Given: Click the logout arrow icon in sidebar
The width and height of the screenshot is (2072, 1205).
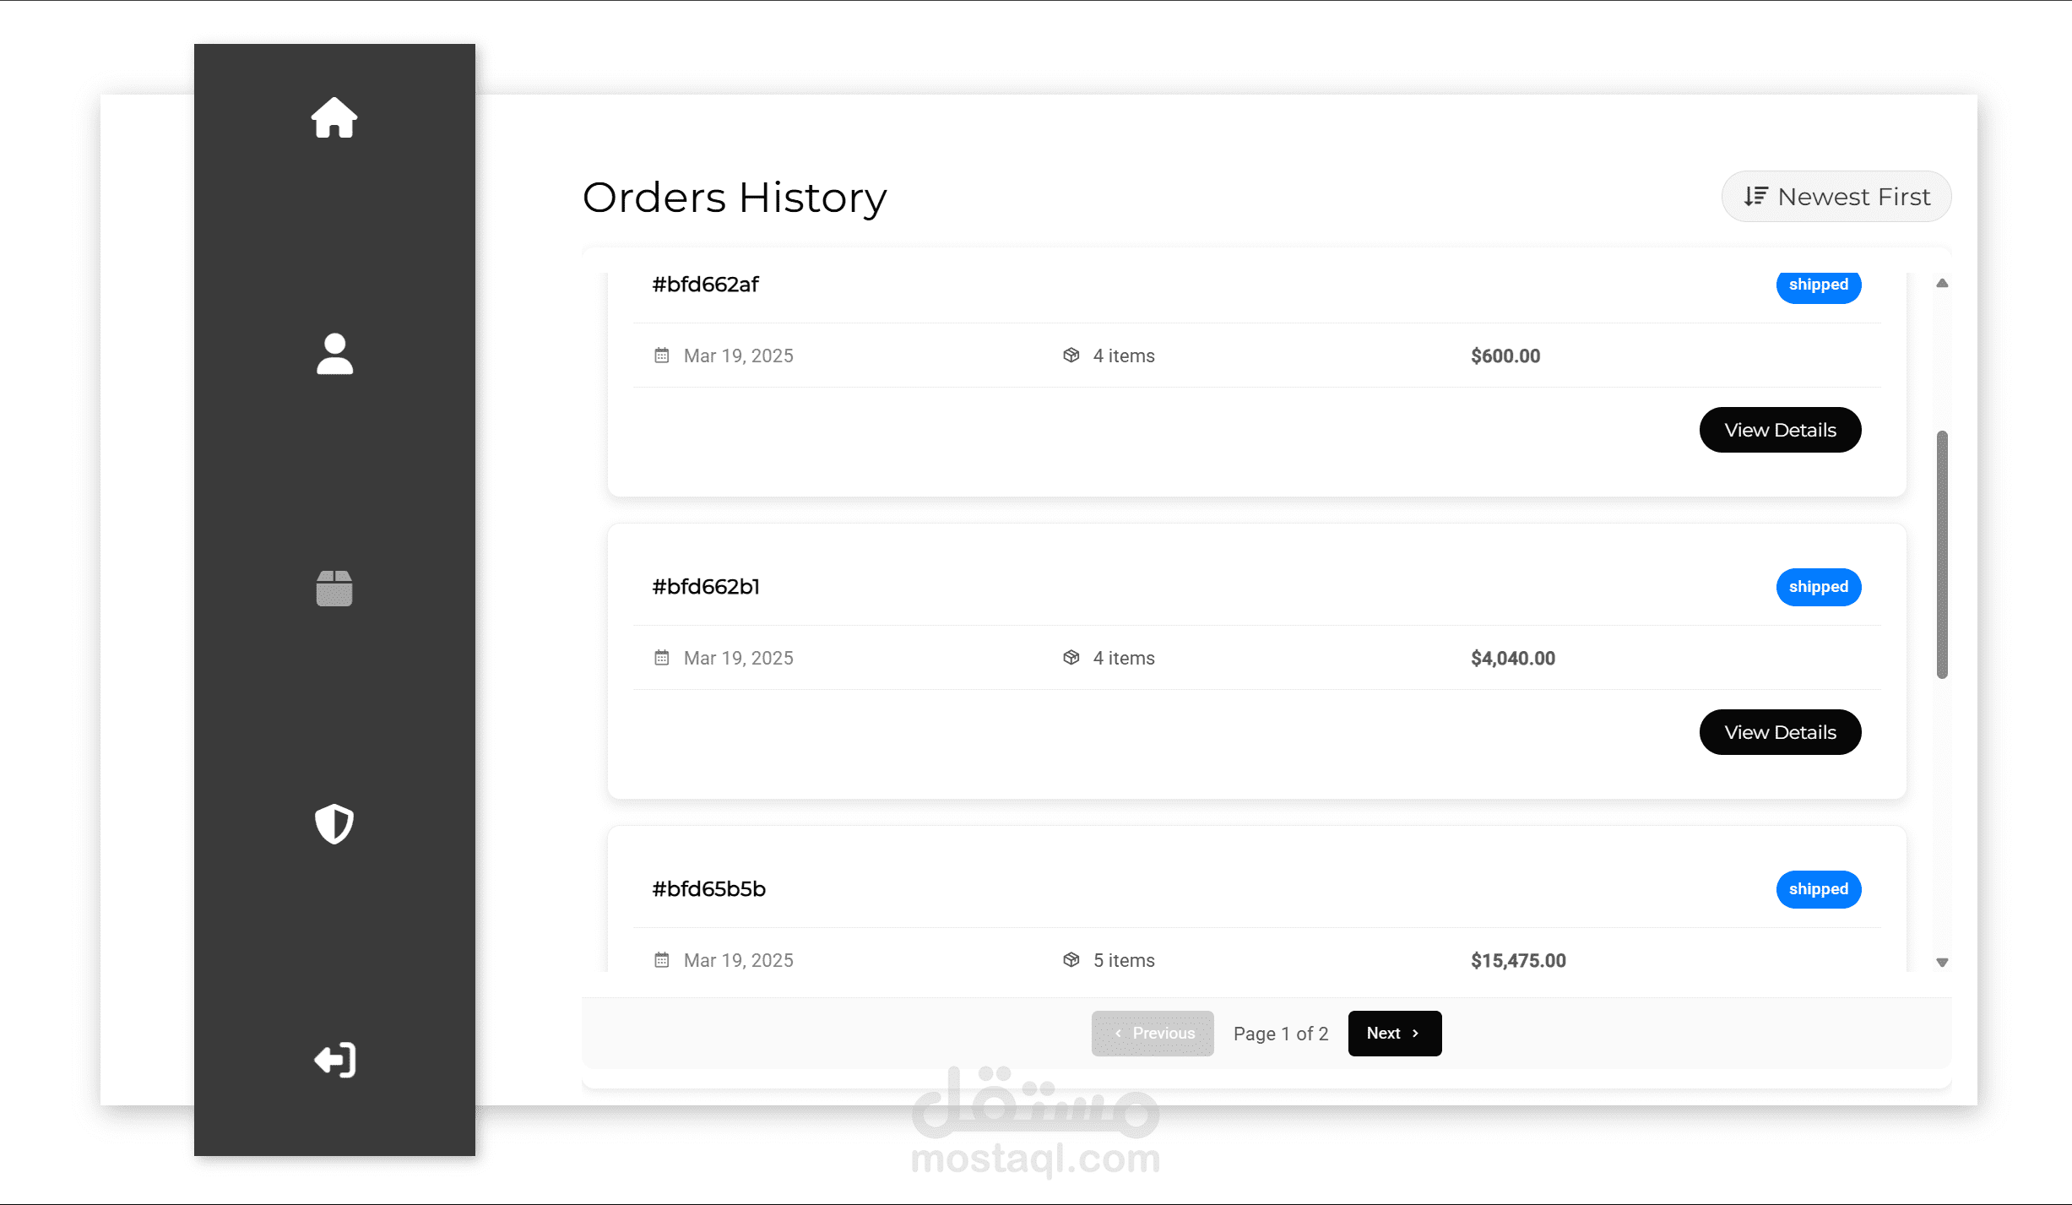Looking at the screenshot, I should tap(334, 1059).
